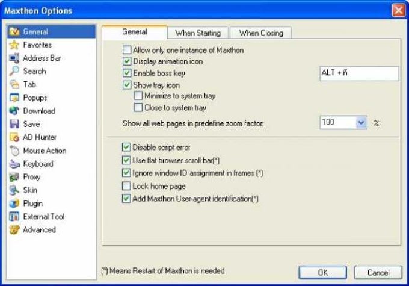Open the When Starting tab

click(x=198, y=33)
